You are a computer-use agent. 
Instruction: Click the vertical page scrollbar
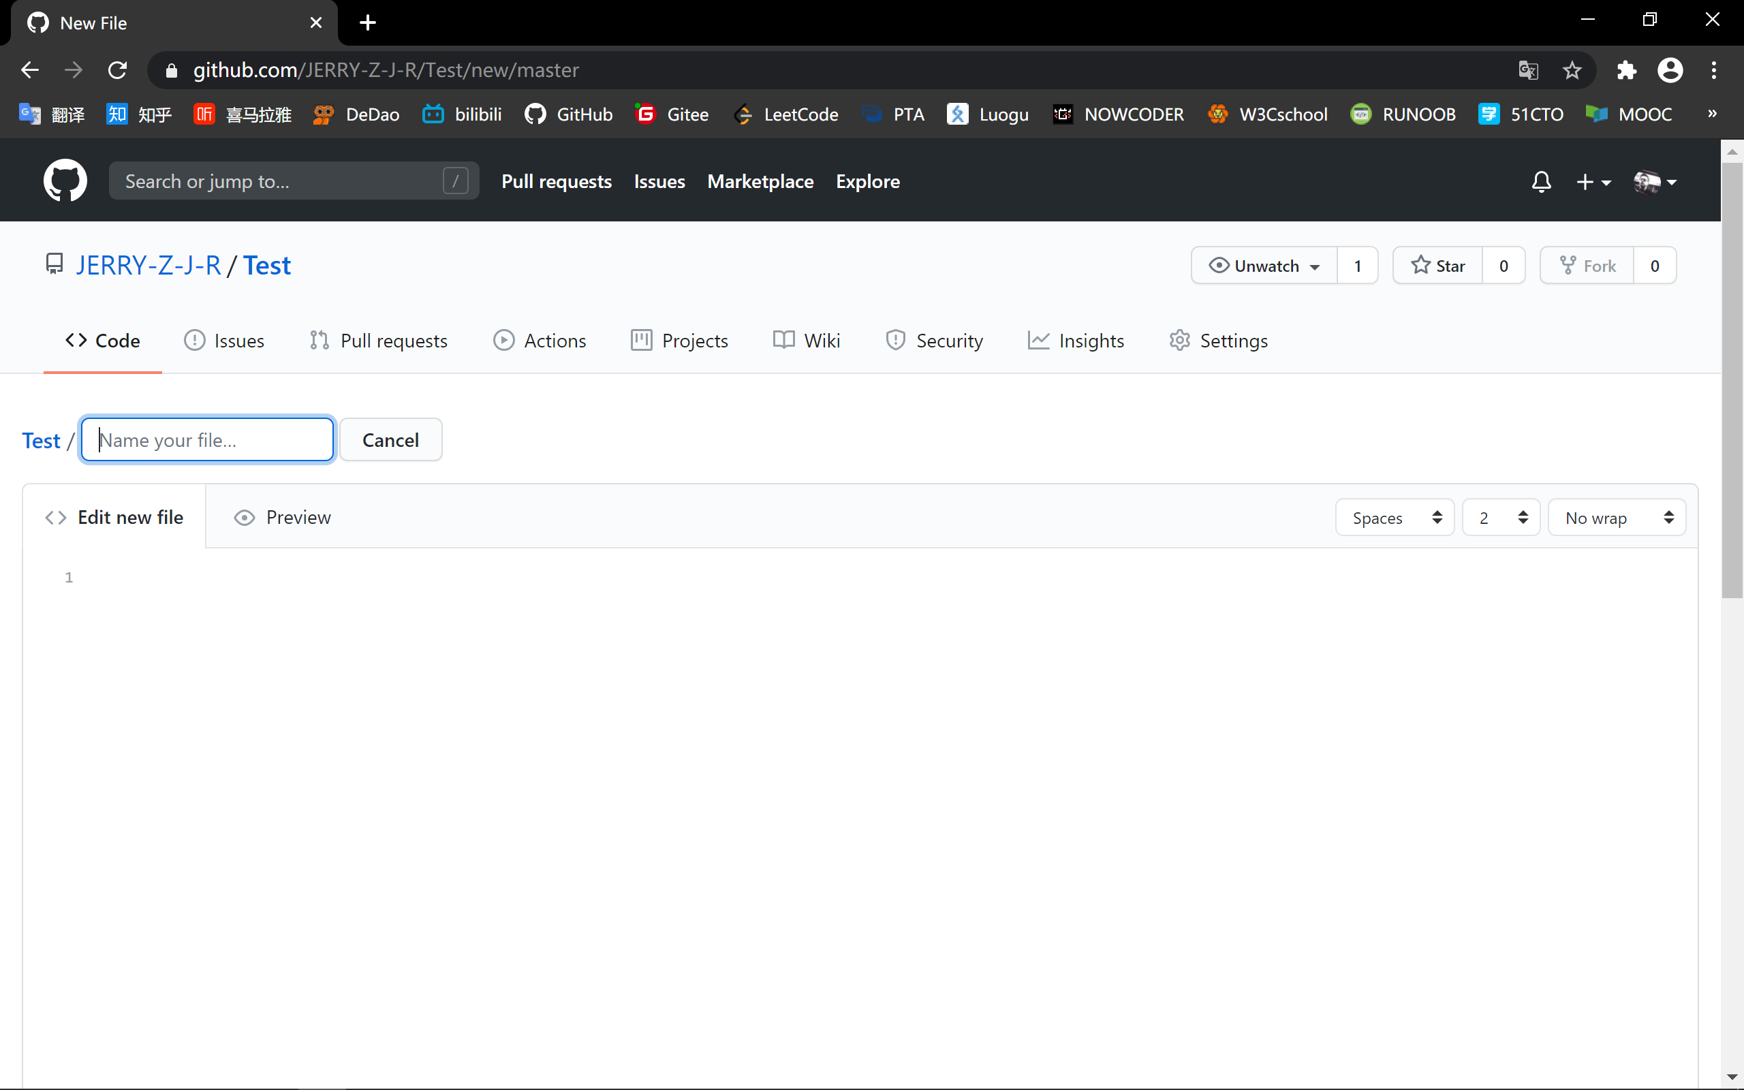1732,380
